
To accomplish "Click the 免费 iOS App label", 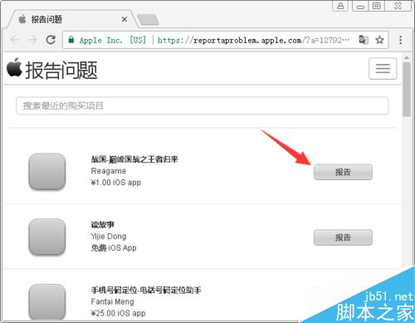I will click(x=114, y=248).
